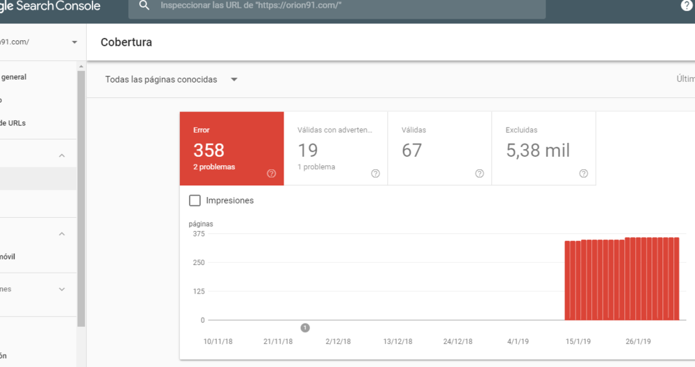Collapse the first sidebar section chevron

point(62,155)
